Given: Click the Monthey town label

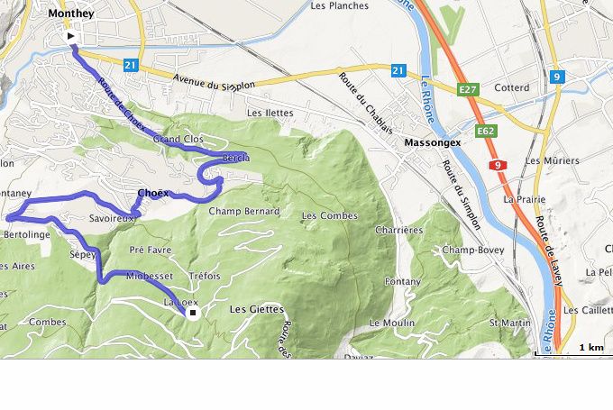Looking at the screenshot, I should coord(71,14).
